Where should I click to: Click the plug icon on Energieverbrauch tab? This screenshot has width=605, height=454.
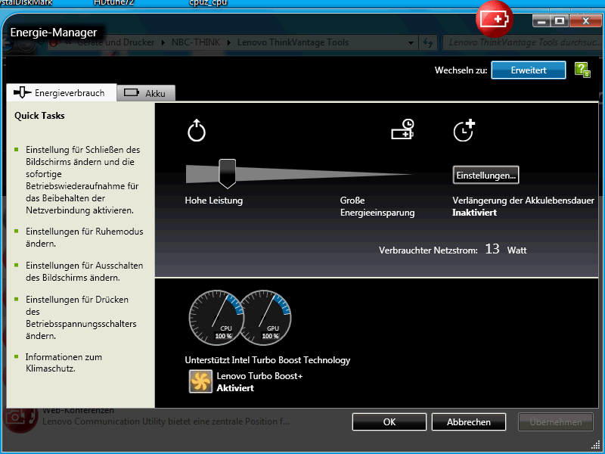[23, 92]
